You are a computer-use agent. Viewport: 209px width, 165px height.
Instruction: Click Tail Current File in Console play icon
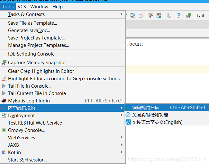(x=4, y=93)
